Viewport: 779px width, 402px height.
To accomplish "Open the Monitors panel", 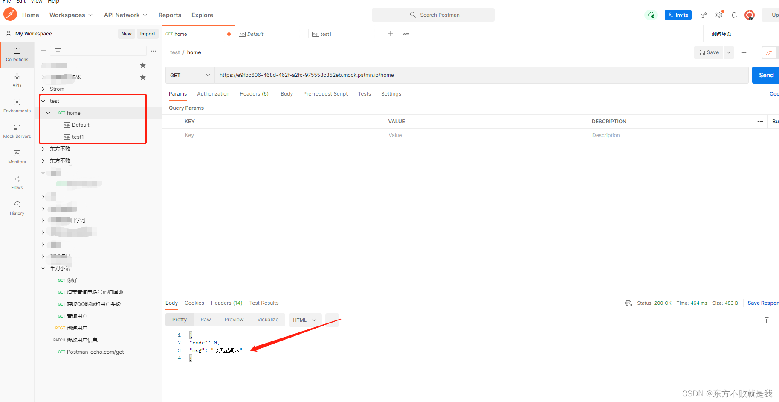I will (17, 156).
